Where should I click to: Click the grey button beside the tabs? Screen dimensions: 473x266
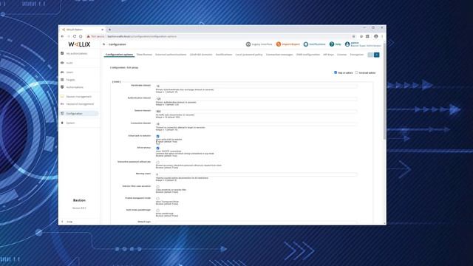click(x=370, y=55)
